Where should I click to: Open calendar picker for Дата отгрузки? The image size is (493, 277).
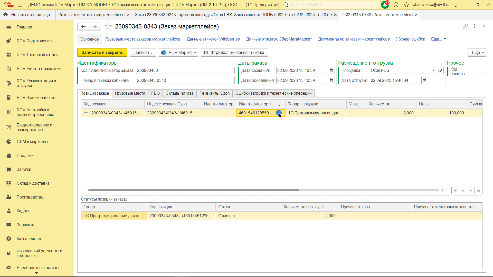[x=425, y=80]
